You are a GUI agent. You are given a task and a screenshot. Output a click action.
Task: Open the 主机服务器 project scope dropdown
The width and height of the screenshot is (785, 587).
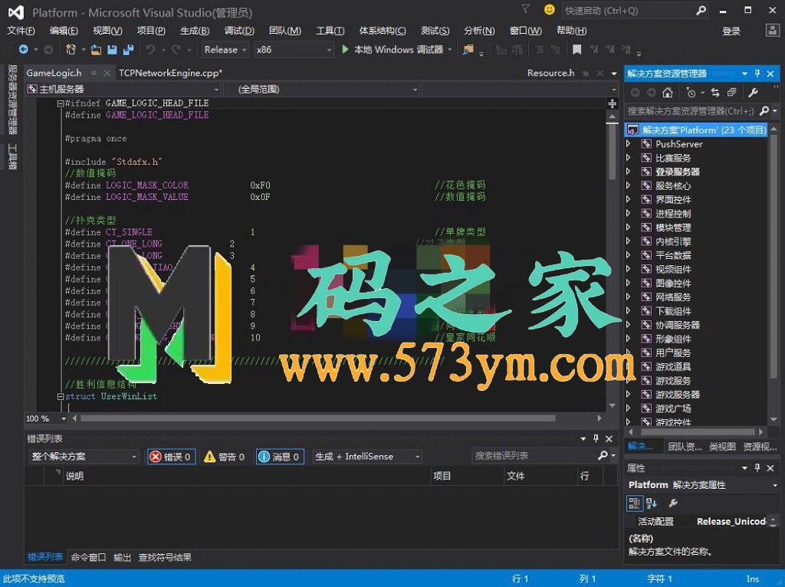point(123,89)
